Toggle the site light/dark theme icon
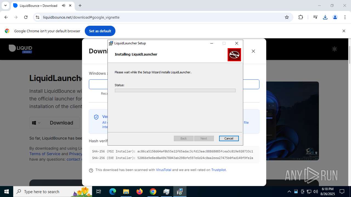Image resolution: width=351 pixels, height=197 pixels. (x=335, y=49)
